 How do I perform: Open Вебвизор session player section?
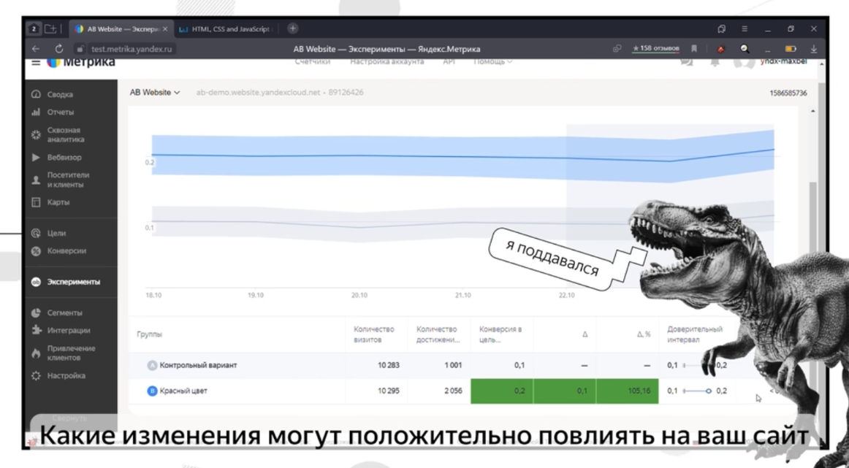pyautogui.click(x=65, y=157)
